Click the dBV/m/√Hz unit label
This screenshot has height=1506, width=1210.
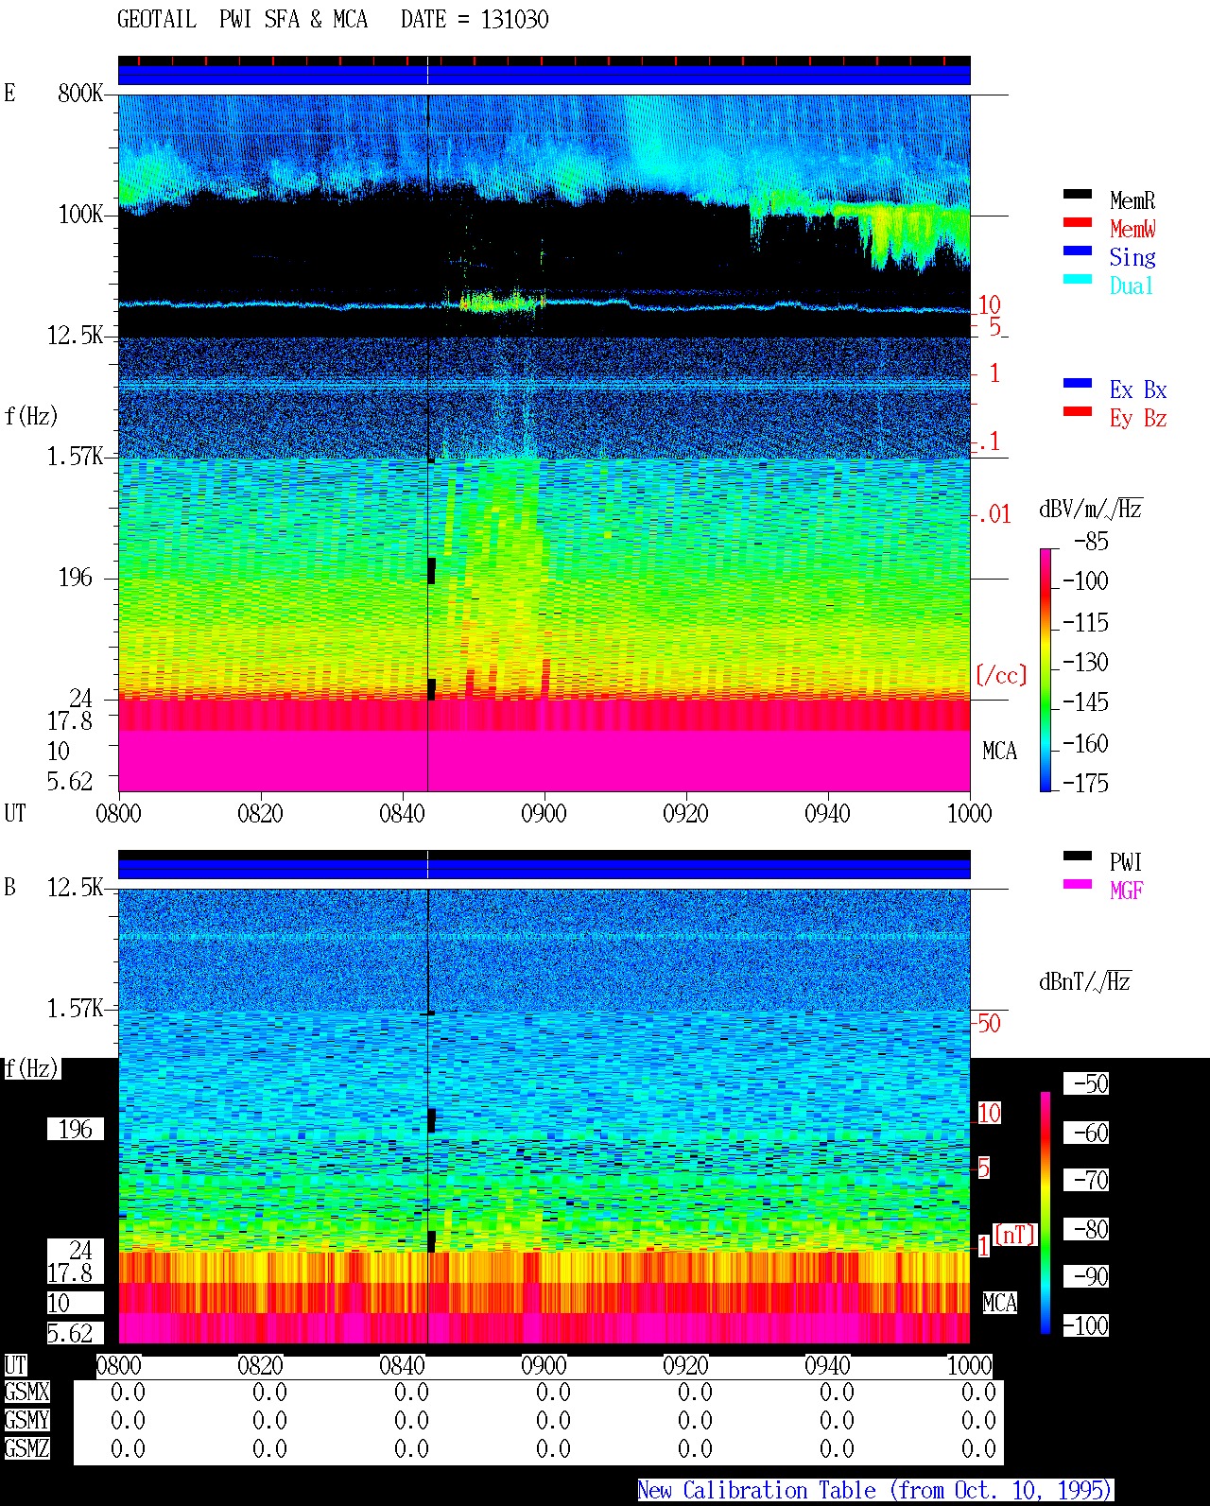[x=1091, y=509]
